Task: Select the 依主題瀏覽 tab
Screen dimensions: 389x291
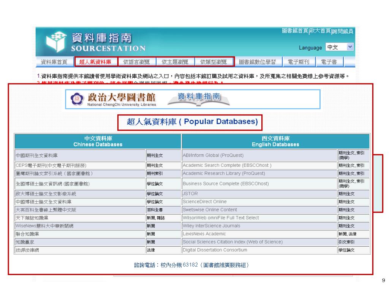Action: (x=175, y=62)
